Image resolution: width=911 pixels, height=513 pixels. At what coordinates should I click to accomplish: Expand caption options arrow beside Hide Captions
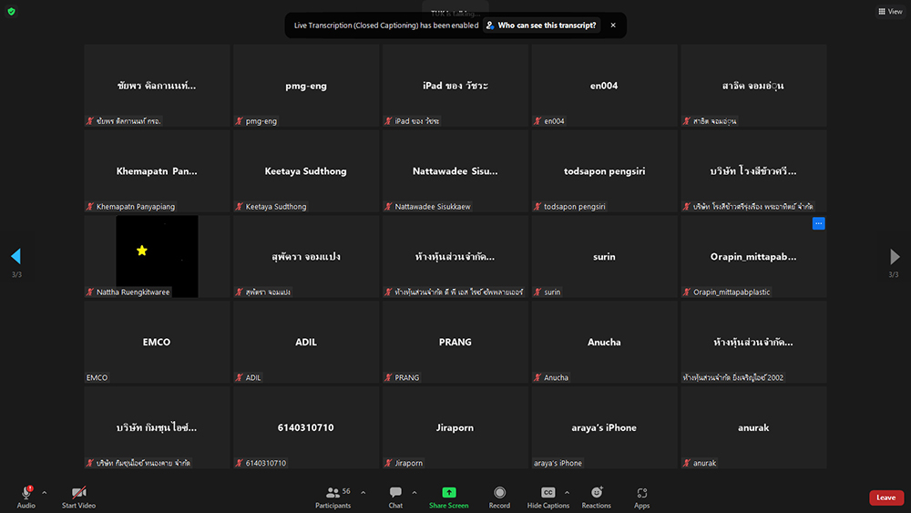(567, 492)
